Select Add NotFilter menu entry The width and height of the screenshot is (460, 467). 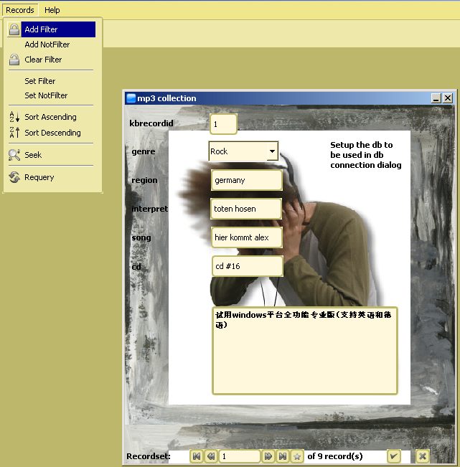click(47, 44)
